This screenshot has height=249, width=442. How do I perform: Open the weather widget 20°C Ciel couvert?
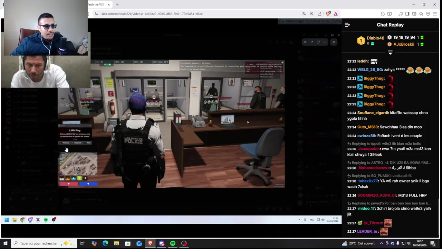click(x=358, y=243)
